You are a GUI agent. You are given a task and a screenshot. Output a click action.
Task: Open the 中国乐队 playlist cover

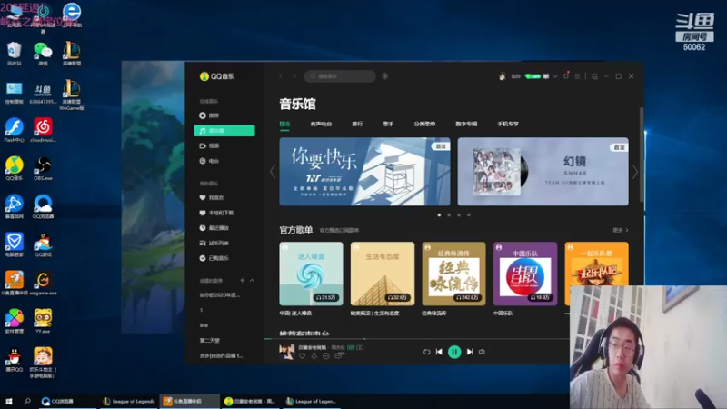tap(525, 274)
